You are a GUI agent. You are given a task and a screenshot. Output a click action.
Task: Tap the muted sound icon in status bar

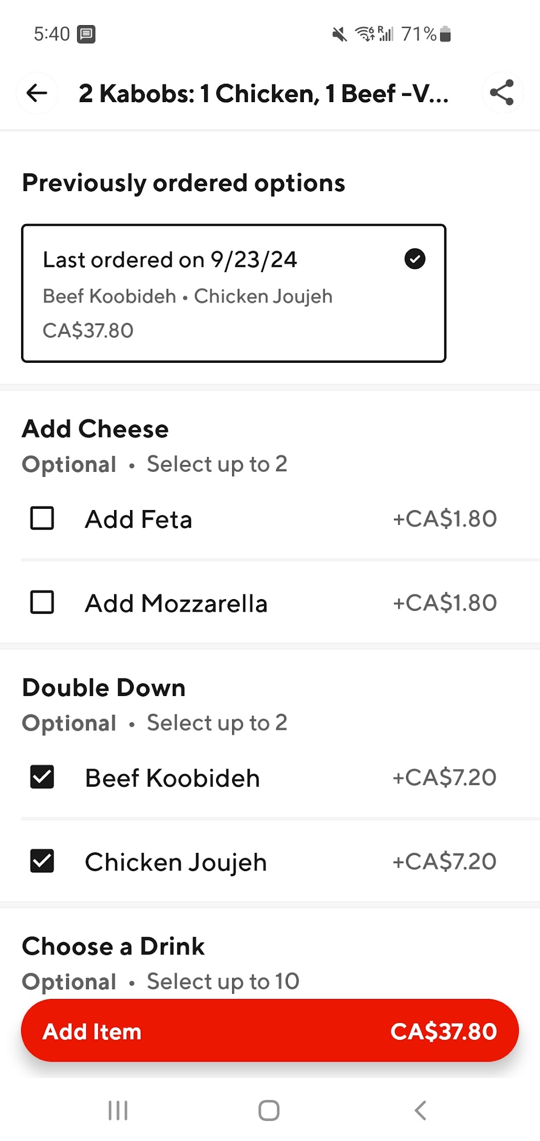[339, 35]
